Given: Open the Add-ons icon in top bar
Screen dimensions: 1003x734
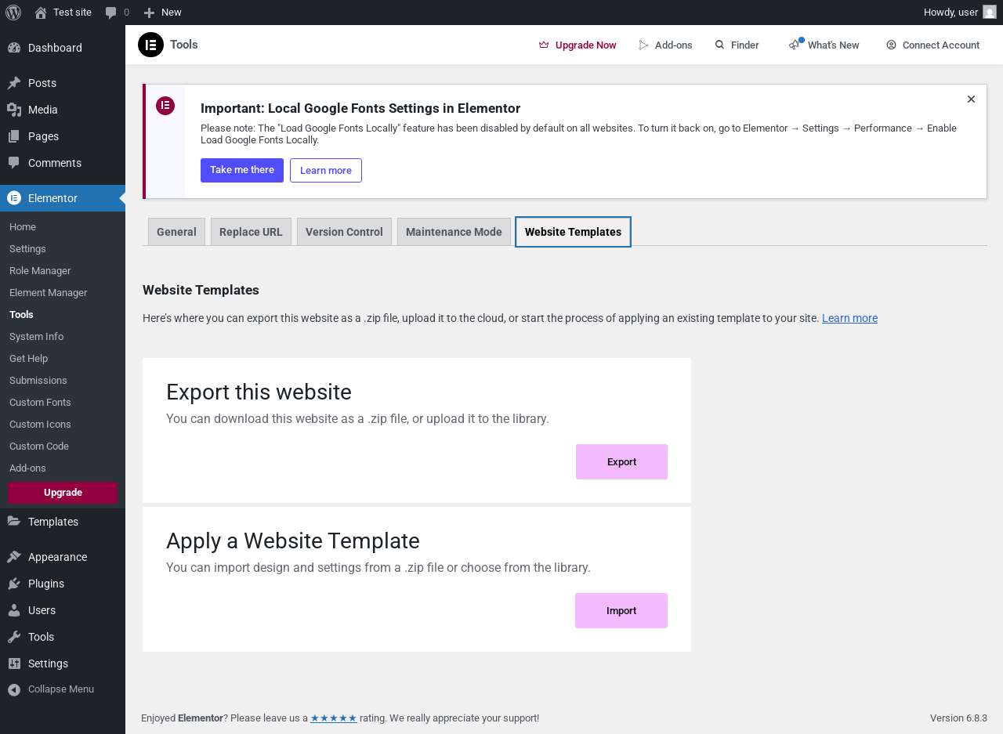Looking at the screenshot, I should tap(644, 45).
